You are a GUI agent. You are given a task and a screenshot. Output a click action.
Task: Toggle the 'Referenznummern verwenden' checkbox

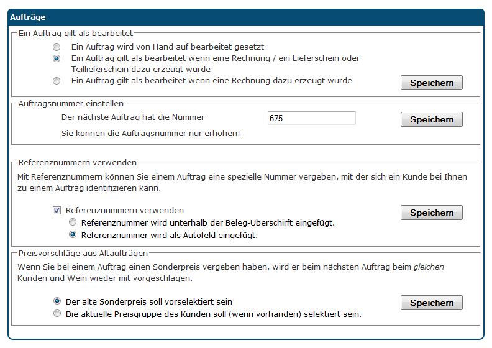tap(57, 211)
